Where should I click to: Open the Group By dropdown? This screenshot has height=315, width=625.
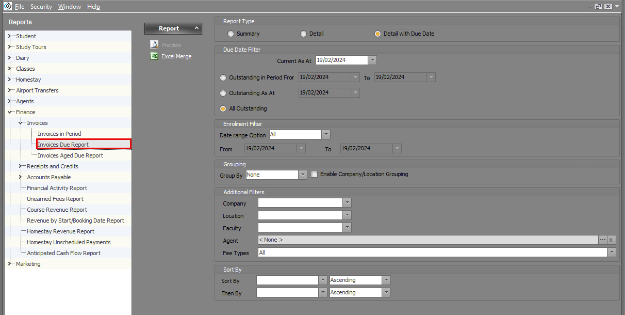(303, 175)
